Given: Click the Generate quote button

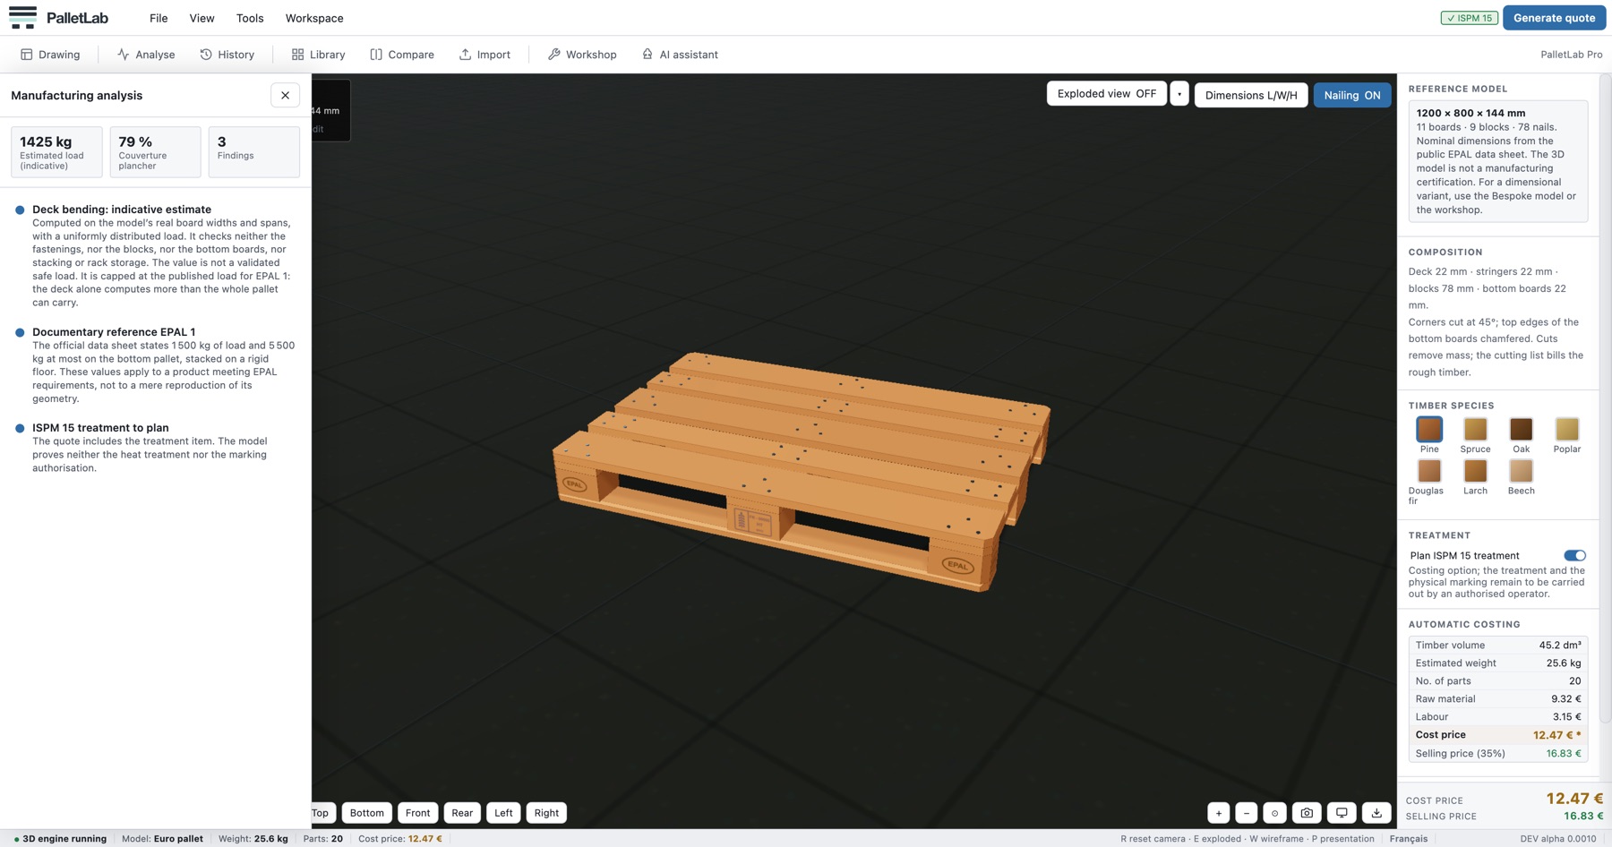Looking at the screenshot, I should (x=1554, y=18).
